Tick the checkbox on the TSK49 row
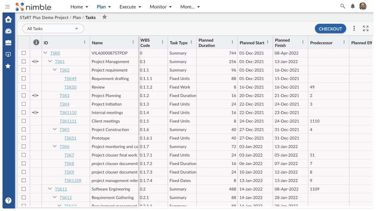Viewport: 376px width, 211px height. click(x=23, y=78)
